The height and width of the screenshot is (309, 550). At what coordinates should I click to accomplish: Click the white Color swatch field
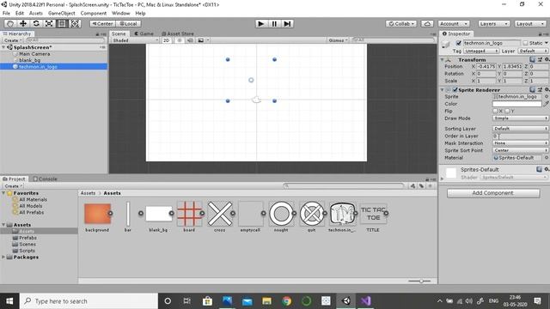517,104
